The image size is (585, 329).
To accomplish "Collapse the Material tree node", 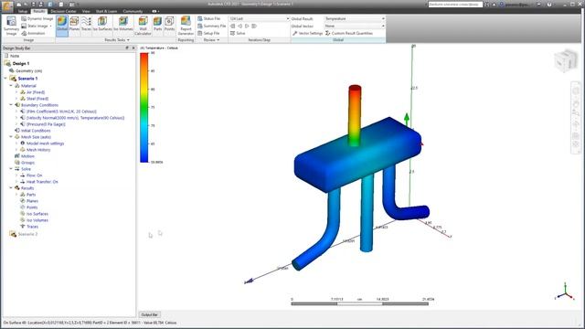I will pyautogui.click(x=11, y=86).
